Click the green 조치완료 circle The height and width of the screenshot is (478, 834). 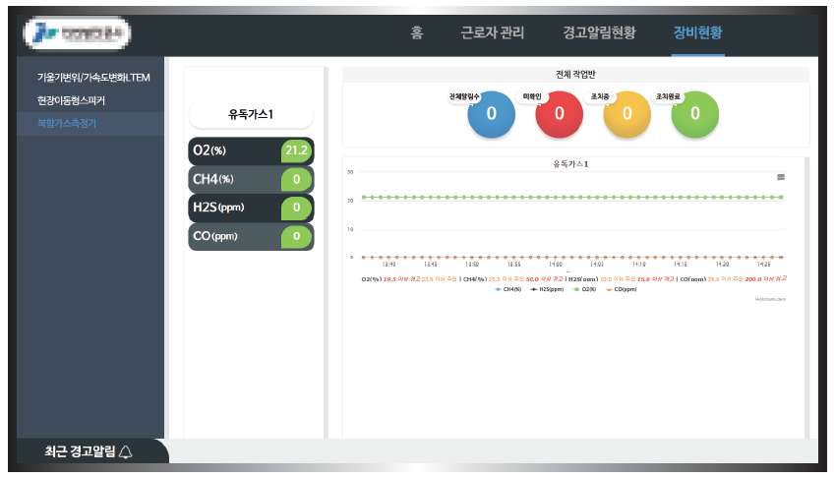click(694, 113)
